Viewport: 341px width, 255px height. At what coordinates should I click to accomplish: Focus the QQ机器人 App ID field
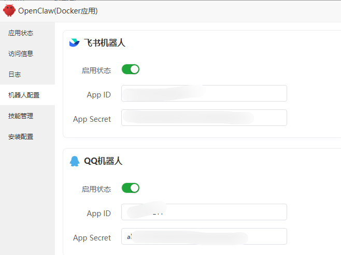pyautogui.click(x=204, y=212)
